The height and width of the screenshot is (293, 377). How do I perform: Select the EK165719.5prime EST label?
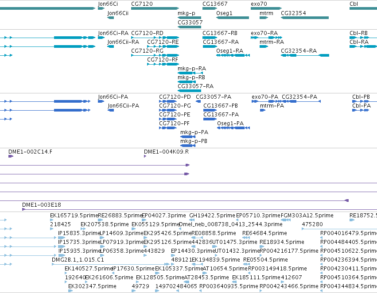[x=74, y=216]
